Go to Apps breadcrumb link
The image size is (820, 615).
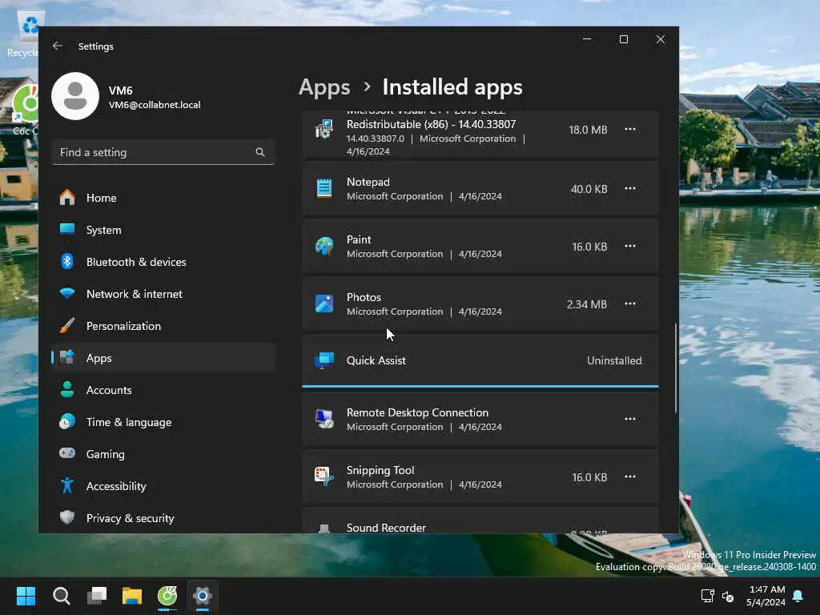(x=324, y=87)
